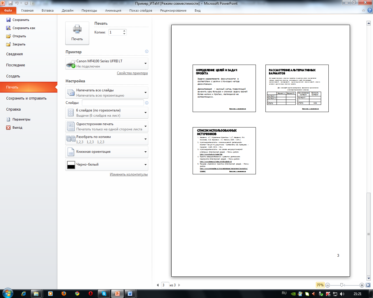Open Вид ribbon tab
Image resolution: width=373 pixels, height=298 pixels.
[198, 10]
